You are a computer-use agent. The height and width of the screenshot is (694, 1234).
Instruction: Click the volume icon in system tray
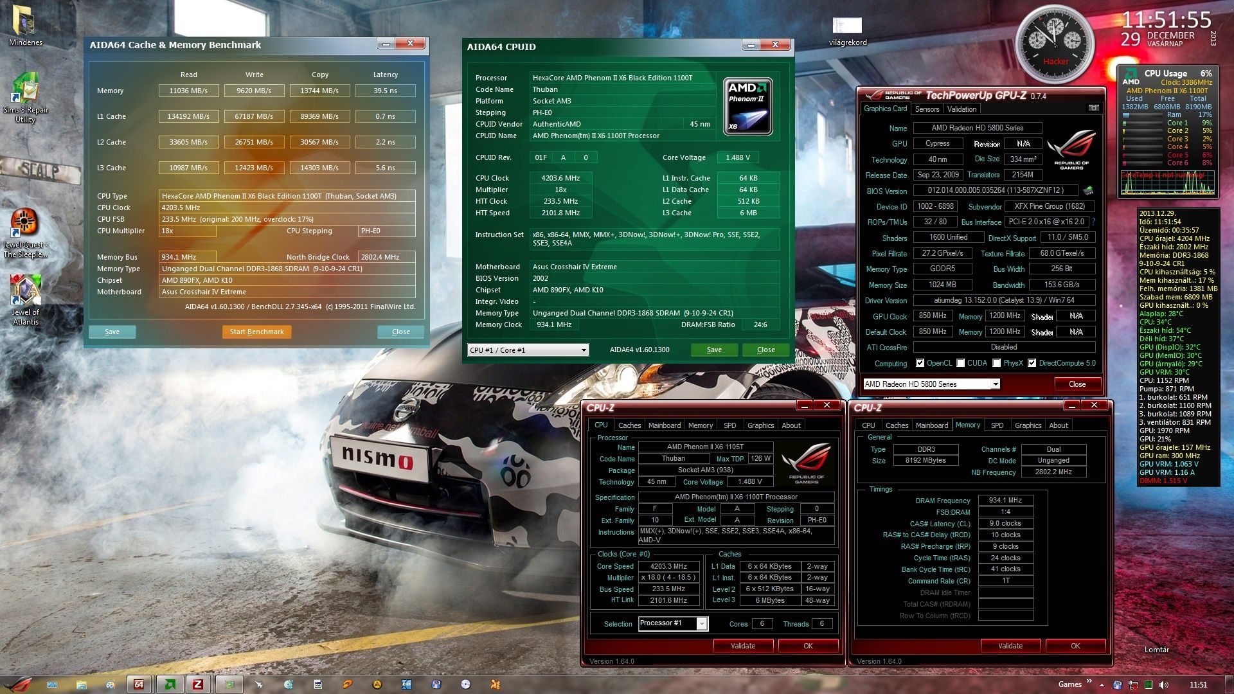(x=1163, y=685)
